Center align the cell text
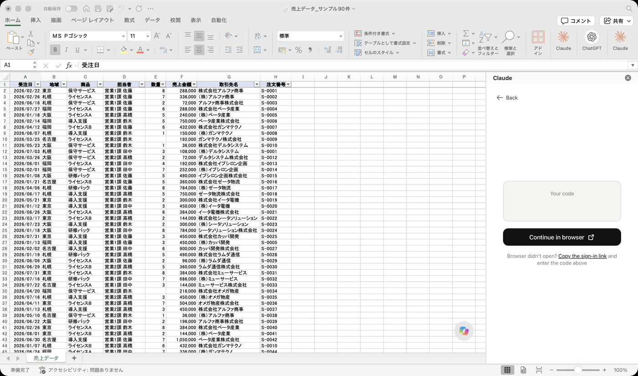Viewport: 638px width, 376px height. coord(199,50)
